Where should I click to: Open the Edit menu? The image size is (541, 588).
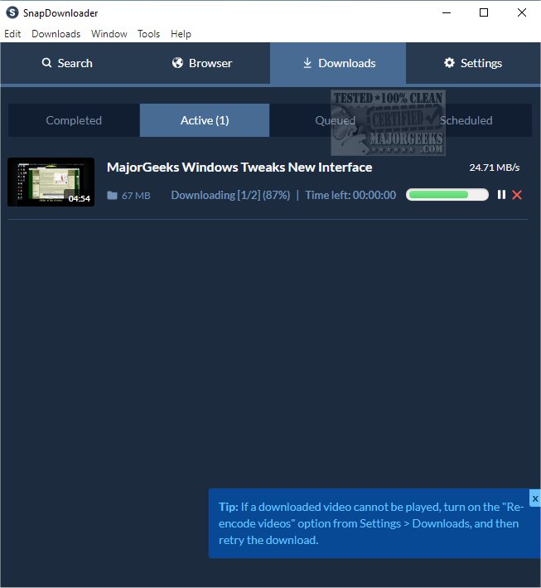pos(12,34)
